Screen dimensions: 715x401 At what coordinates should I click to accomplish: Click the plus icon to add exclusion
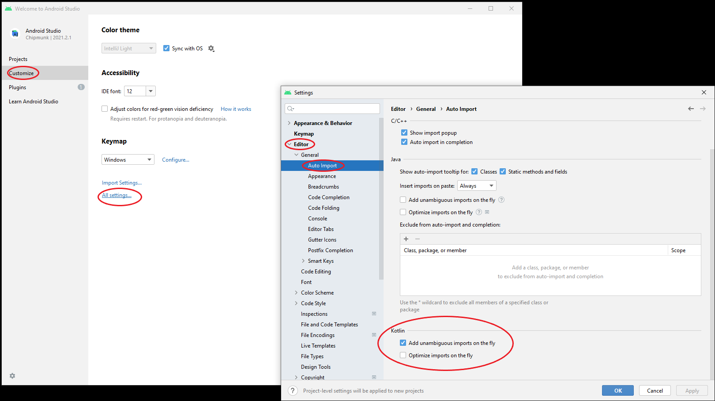tap(406, 239)
